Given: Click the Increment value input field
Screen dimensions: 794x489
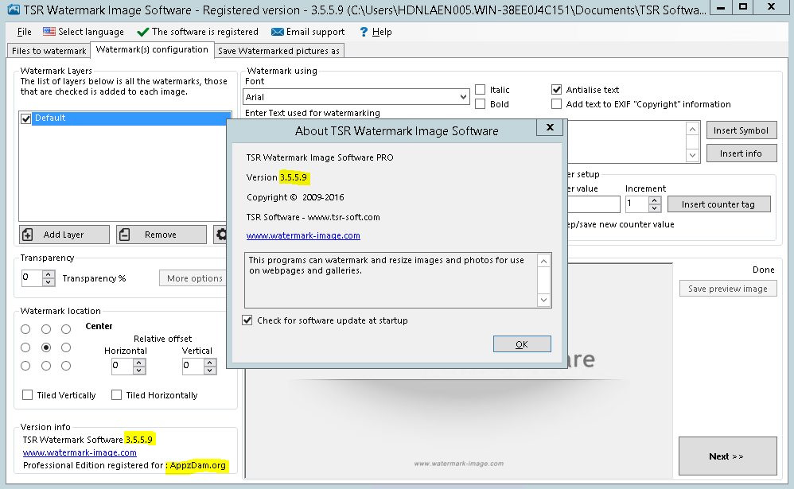Looking at the screenshot, I should coord(637,204).
